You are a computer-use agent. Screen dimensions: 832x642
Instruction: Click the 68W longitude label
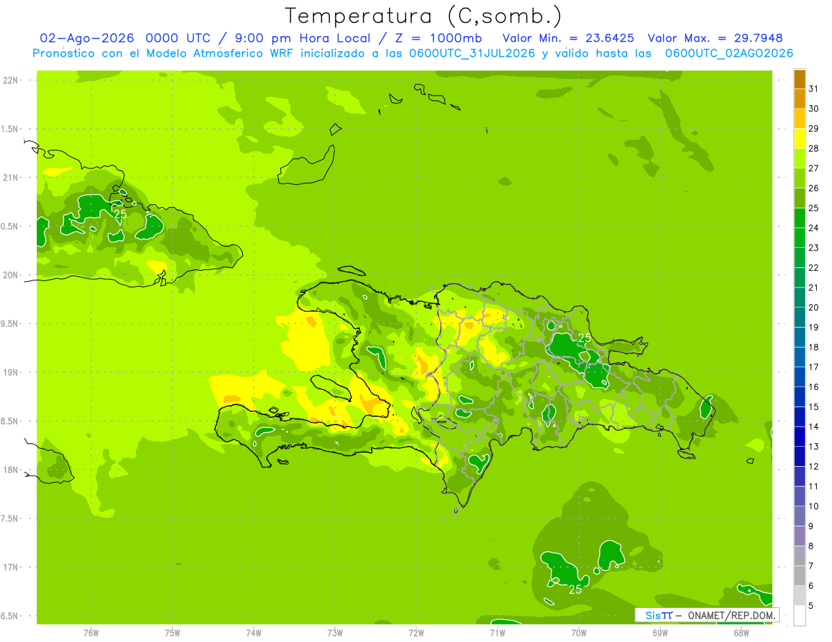point(741,633)
